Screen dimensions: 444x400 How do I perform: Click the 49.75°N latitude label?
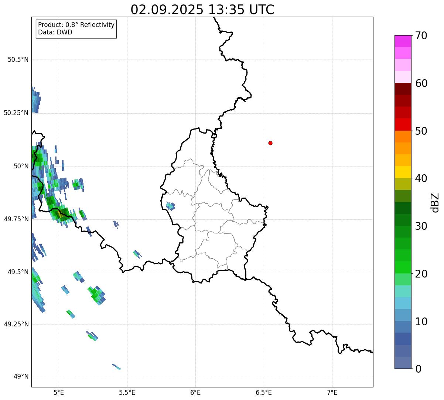tap(16, 219)
